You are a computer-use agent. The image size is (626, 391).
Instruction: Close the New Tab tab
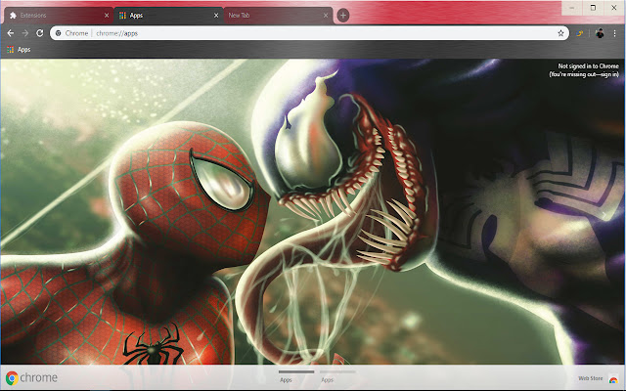tap(325, 16)
